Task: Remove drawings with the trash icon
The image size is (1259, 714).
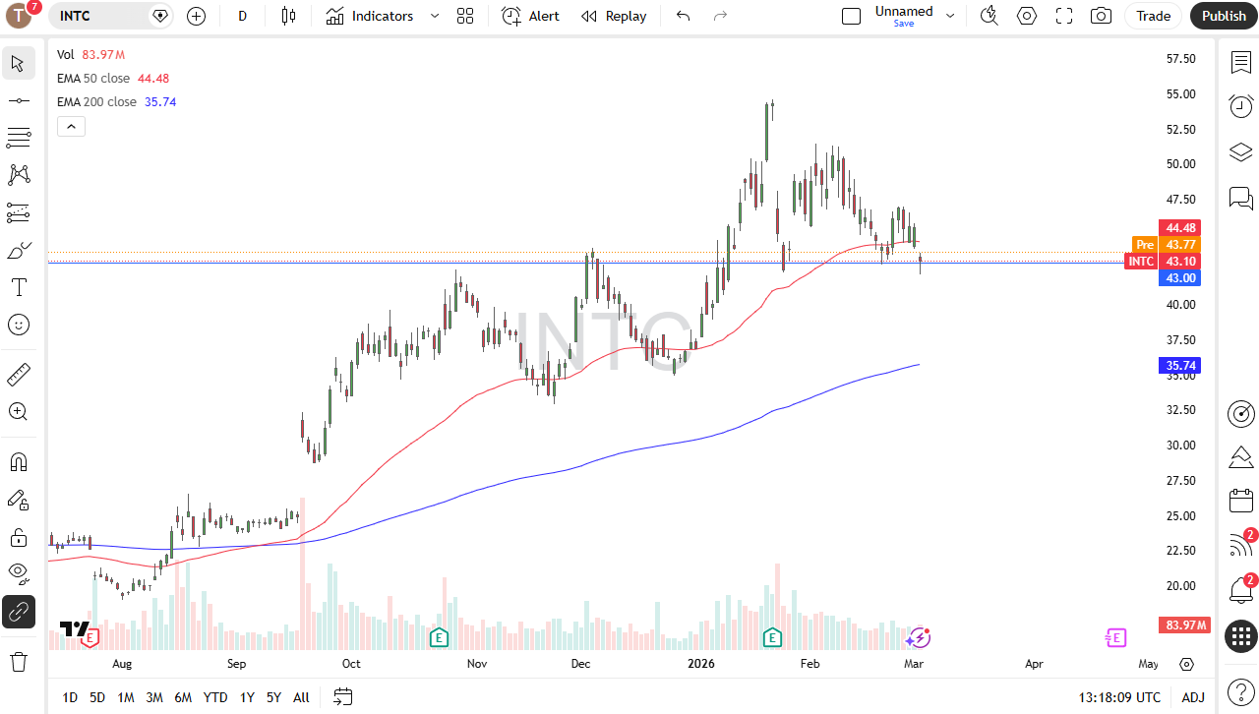Action: [19, 661]
